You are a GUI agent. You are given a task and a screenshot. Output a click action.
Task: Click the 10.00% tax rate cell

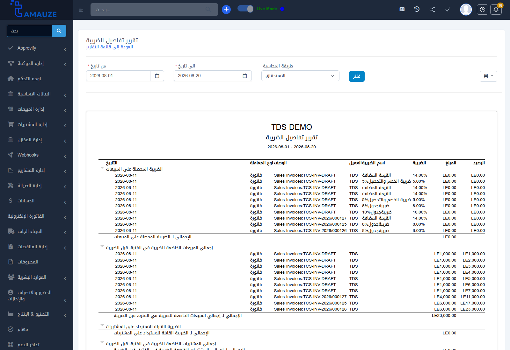pyautogui.click(x=420, y=212)
